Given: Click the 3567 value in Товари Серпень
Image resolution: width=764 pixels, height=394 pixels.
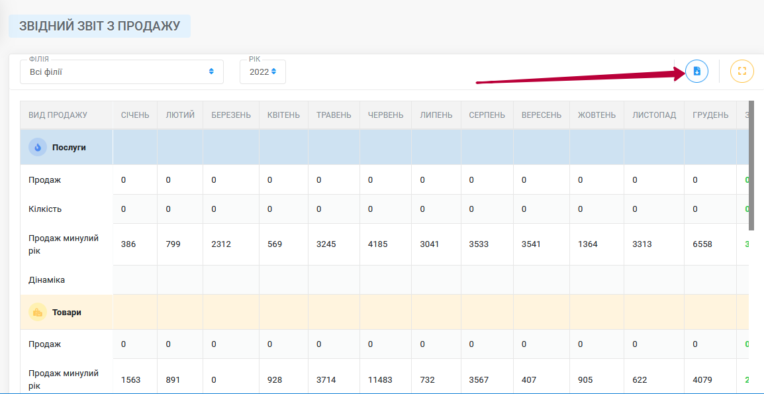Looking at the screenshot, I should click(x=479, y=379).
